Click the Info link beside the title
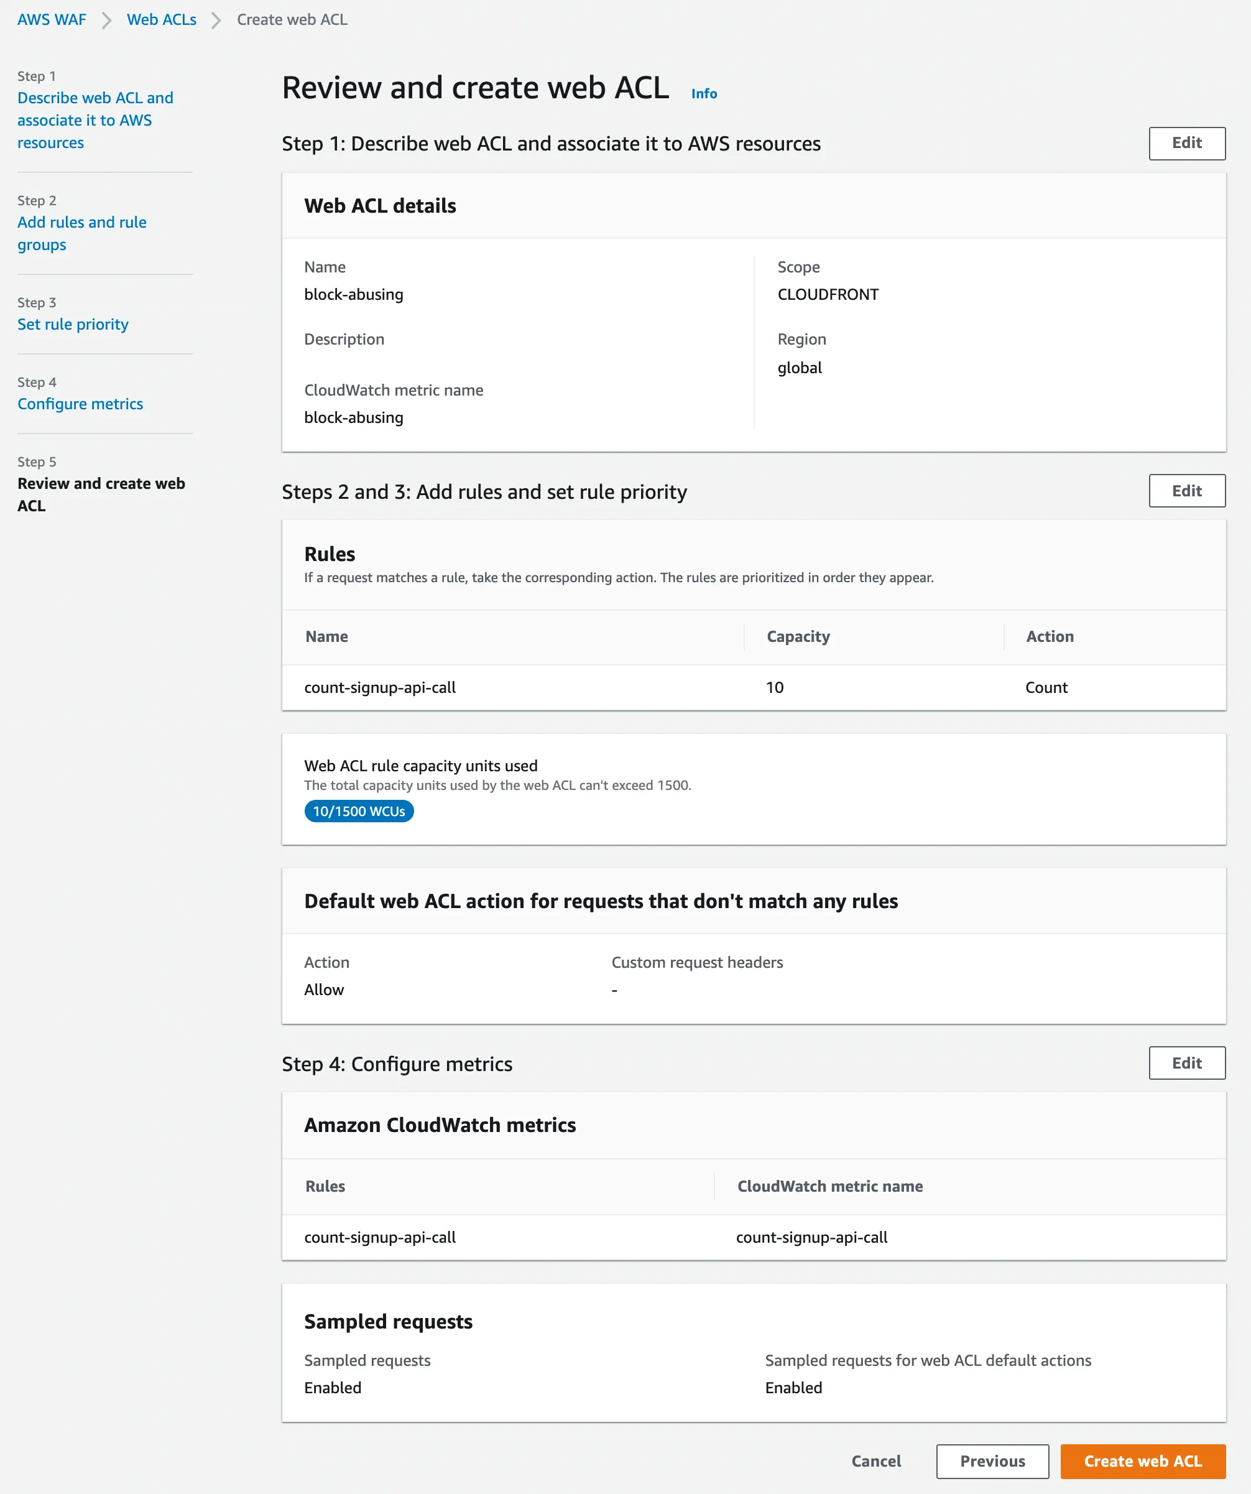 [x=703, y=94]
